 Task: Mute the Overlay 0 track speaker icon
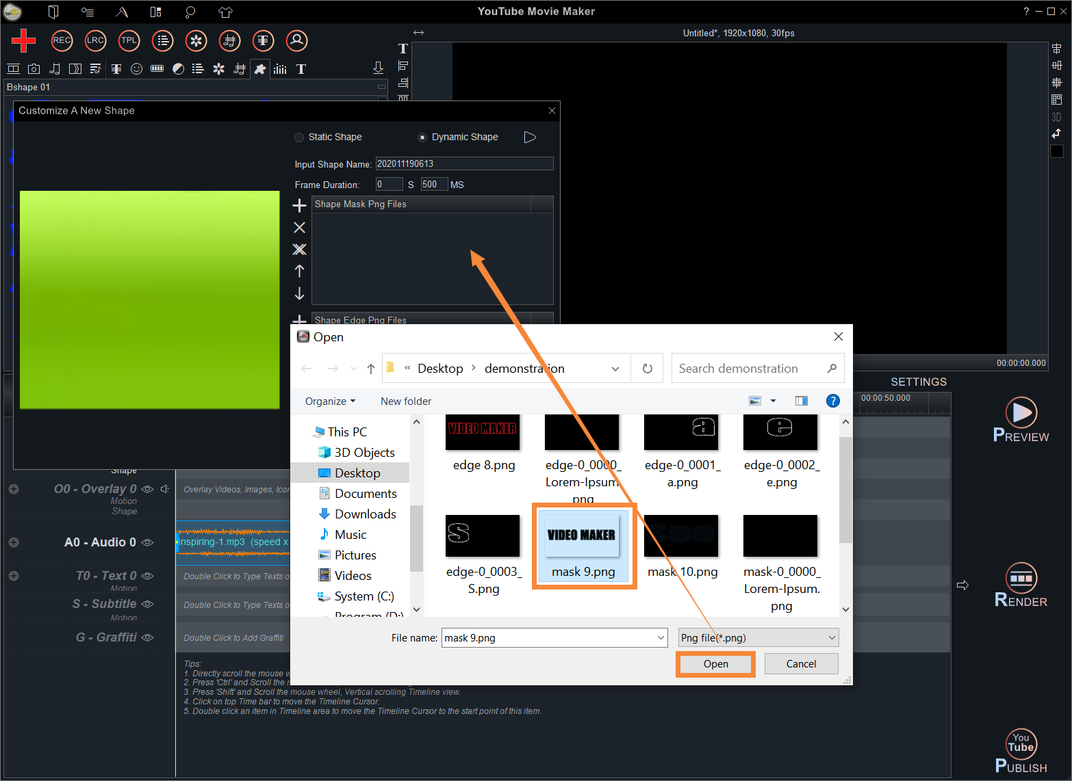click(165, 489)
